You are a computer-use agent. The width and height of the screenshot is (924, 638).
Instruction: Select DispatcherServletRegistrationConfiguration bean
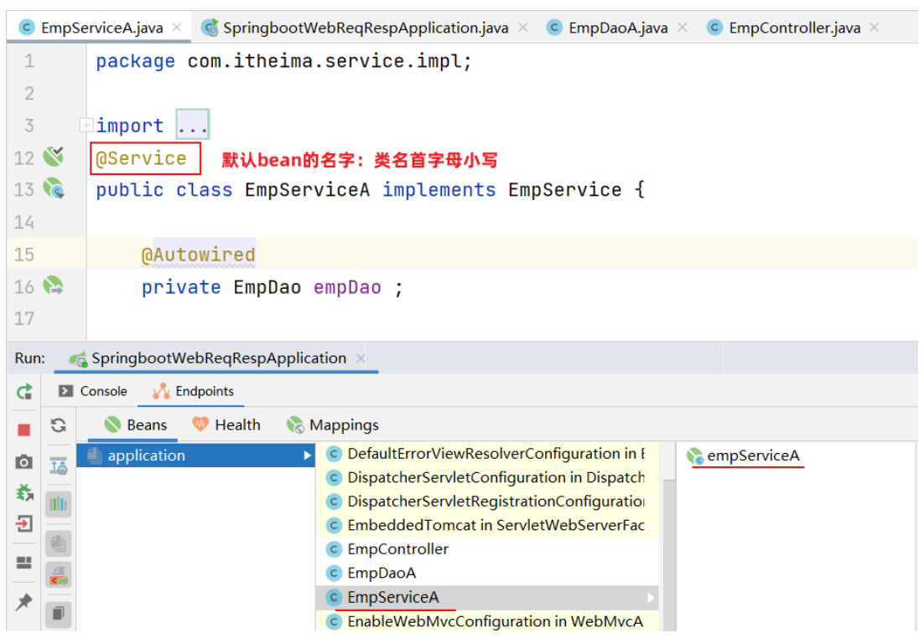[x=487, y=502]
